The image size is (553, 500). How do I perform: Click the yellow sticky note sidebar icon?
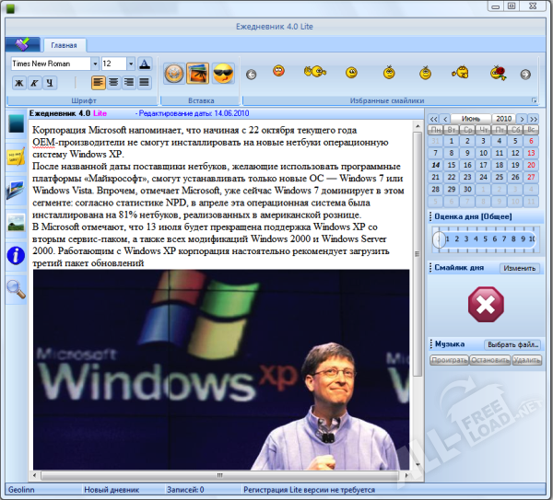(16, 156)
